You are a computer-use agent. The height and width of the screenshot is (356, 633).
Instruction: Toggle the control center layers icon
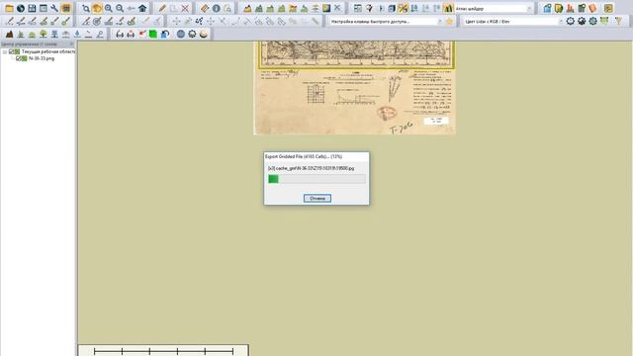pos(66,8)
